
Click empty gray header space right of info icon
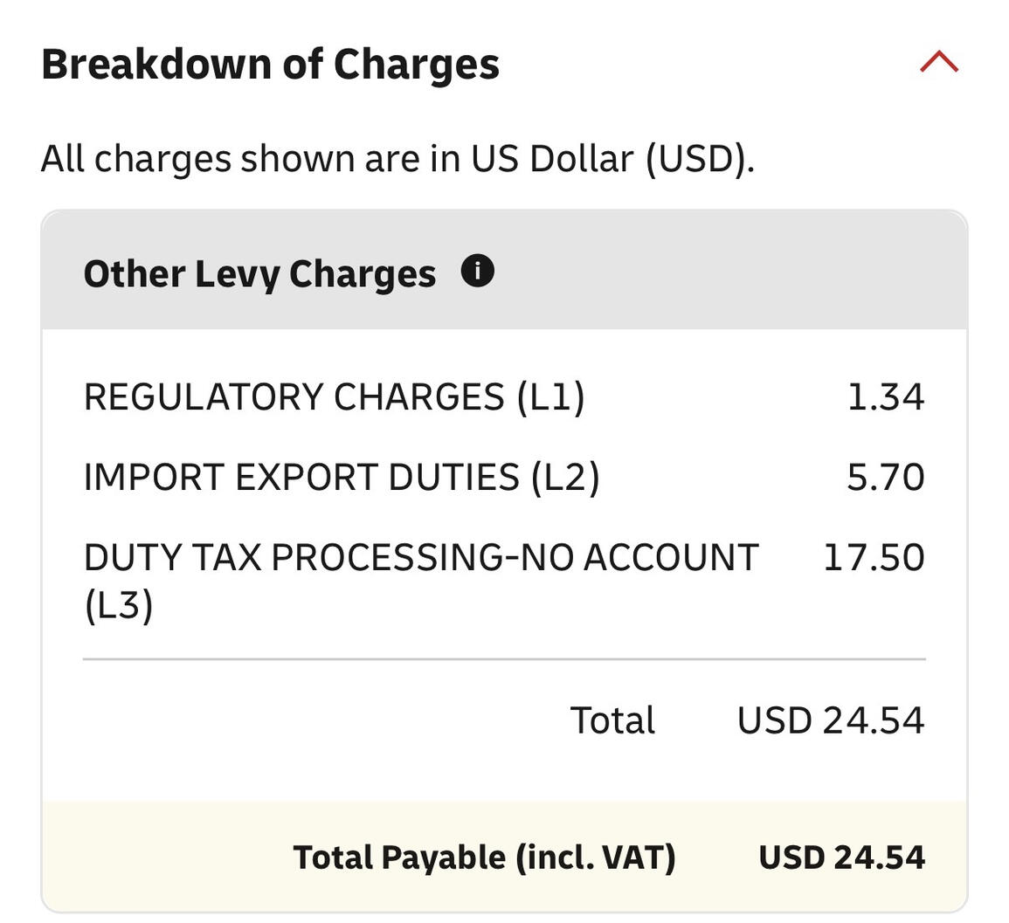[725, 272]
